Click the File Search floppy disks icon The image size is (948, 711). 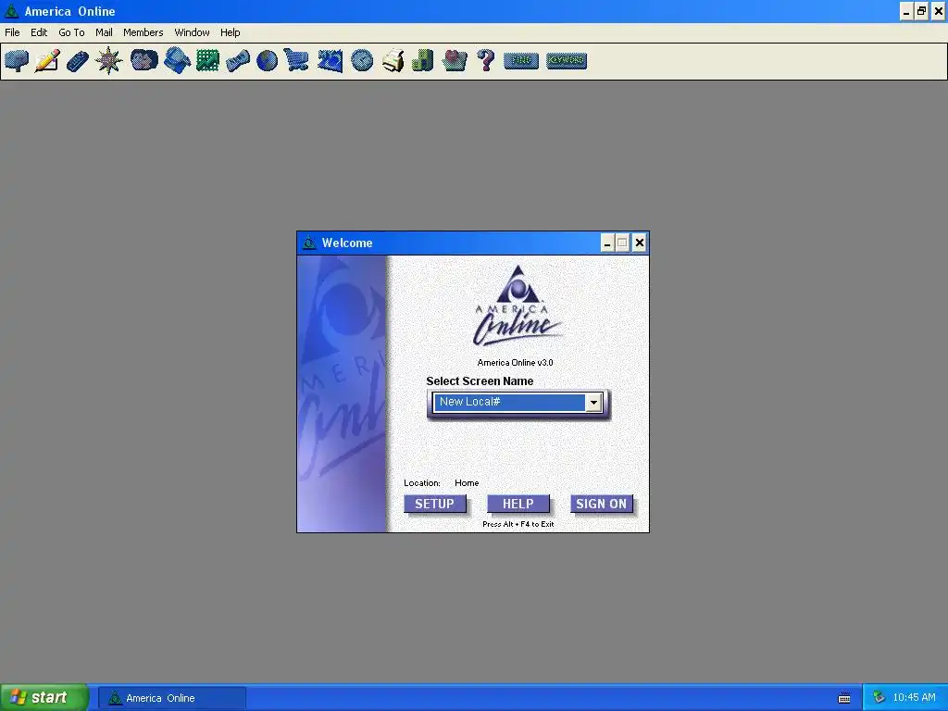177,60
